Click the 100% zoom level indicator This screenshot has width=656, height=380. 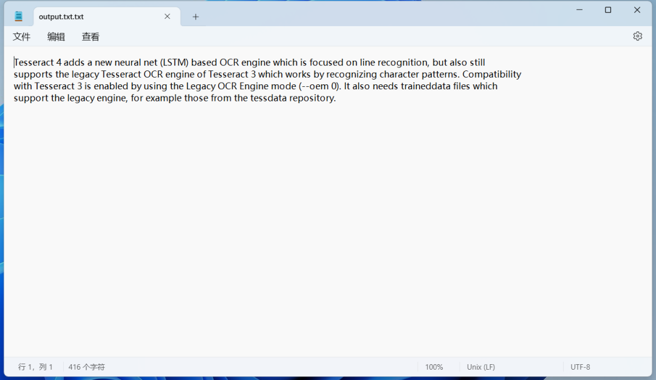click(x=434, y=367)
